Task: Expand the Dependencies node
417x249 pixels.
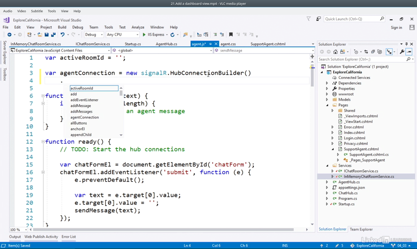Action: point(327,83)
